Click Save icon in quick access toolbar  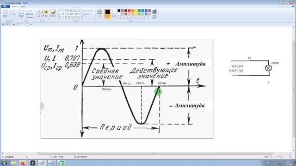(3, 24)
